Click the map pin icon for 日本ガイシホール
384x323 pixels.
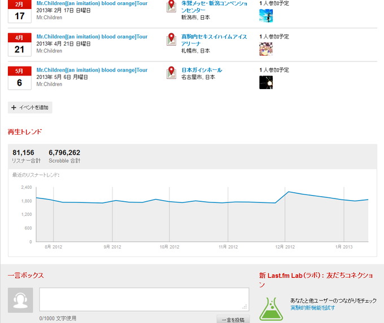[171, 73]
